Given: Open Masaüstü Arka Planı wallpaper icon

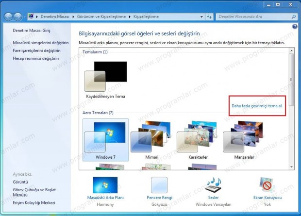Looking at the screenshot, I should click(x=105, y=185).
